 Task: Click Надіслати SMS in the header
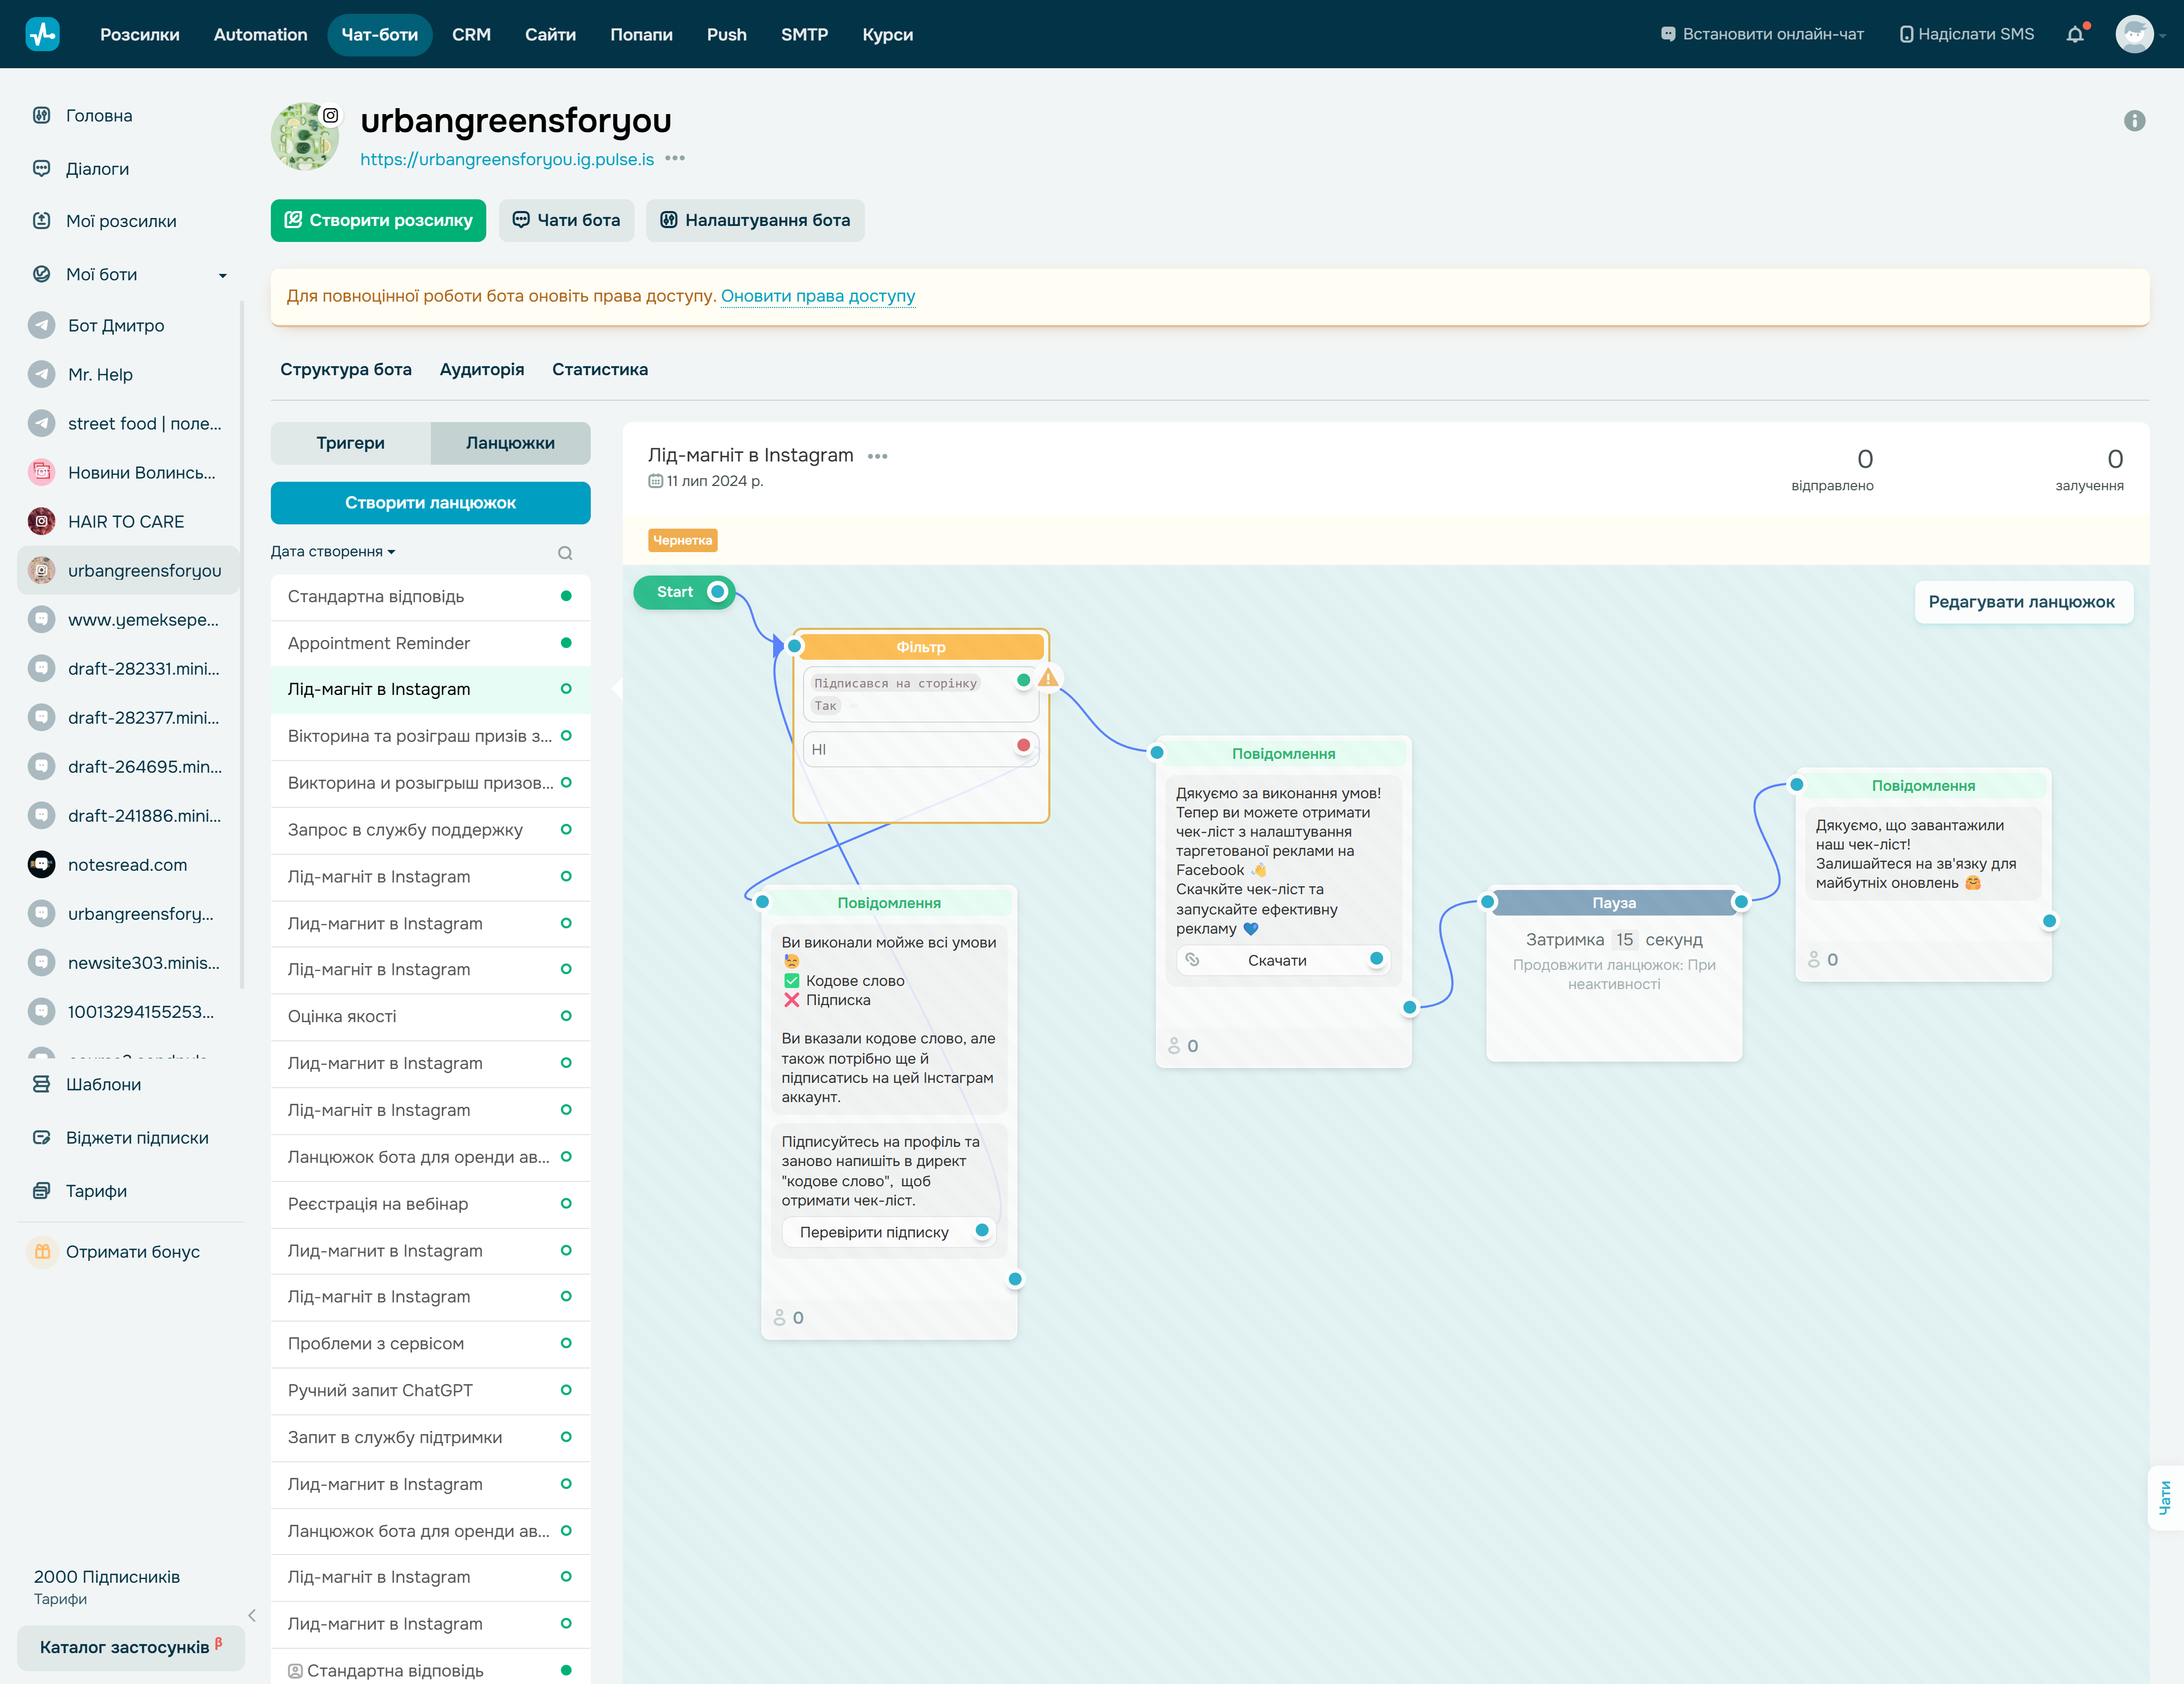[1967, 34]
